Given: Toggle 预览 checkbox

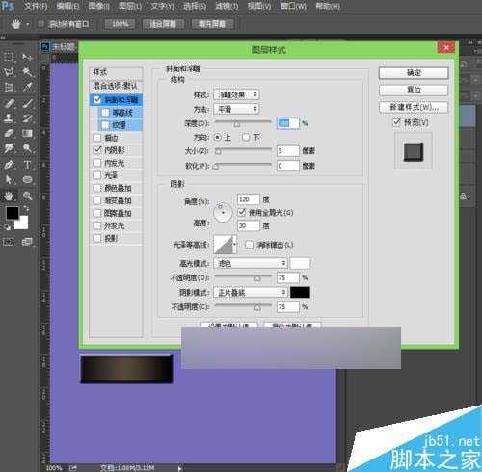Looking at the screenshot, I should coord(396,122).
